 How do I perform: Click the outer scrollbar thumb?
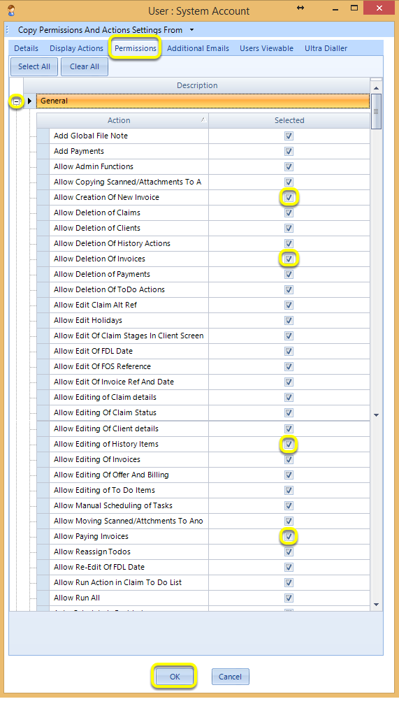pyautogui.click(x=377, y=111)
